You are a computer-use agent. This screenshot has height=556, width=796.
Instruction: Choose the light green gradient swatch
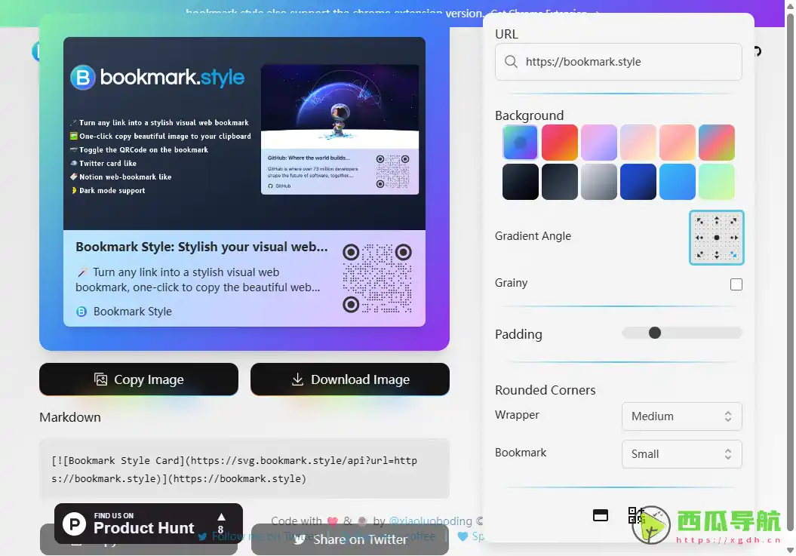(x=717, y=182)
